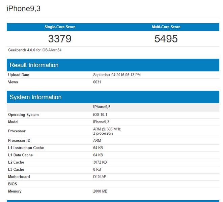
Task: Click the iPhone9,3 page title
Action: click(x=24, y=9)
